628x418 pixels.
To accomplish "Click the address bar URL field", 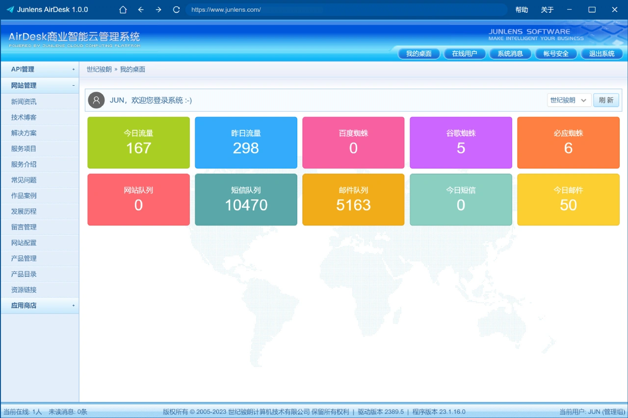I will (x=346, y=10).
